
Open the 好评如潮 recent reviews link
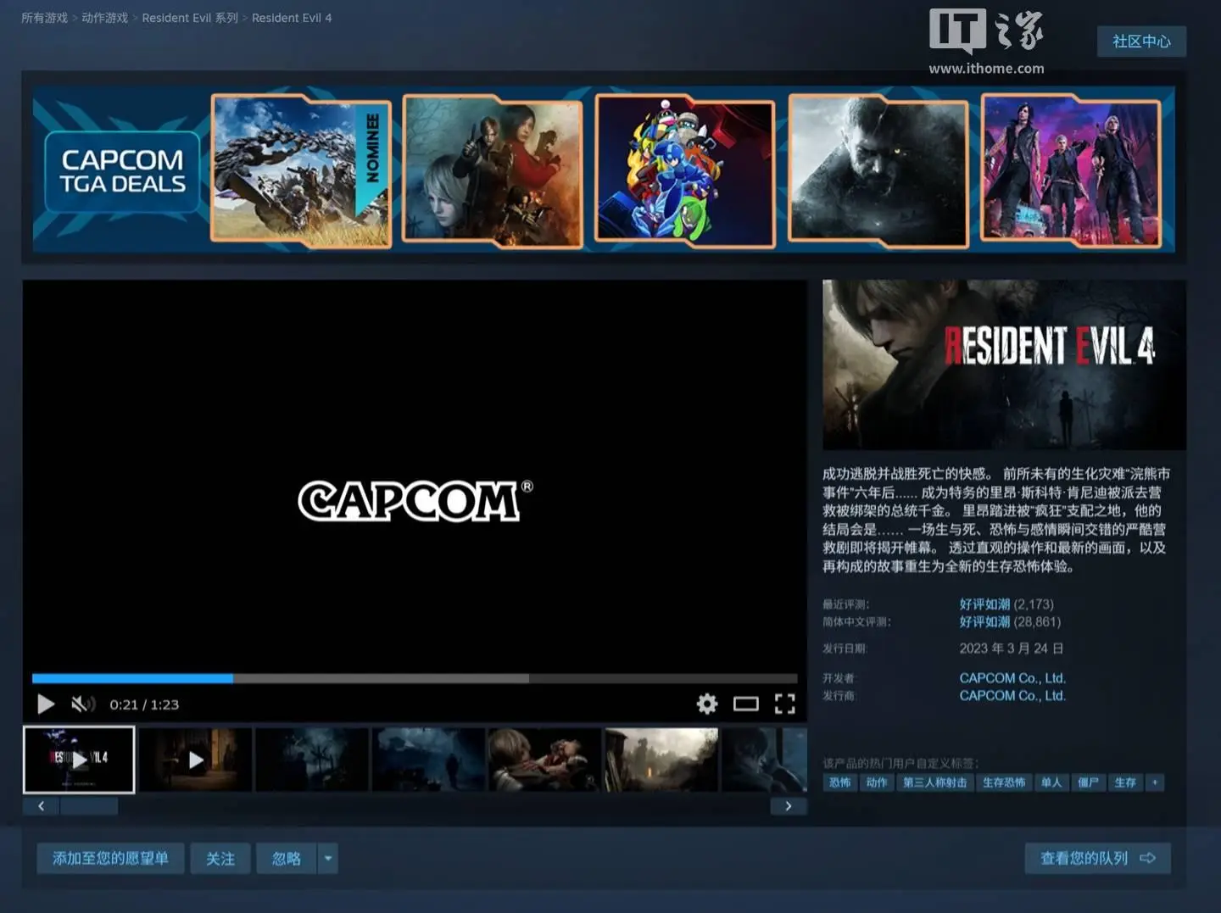984,604
